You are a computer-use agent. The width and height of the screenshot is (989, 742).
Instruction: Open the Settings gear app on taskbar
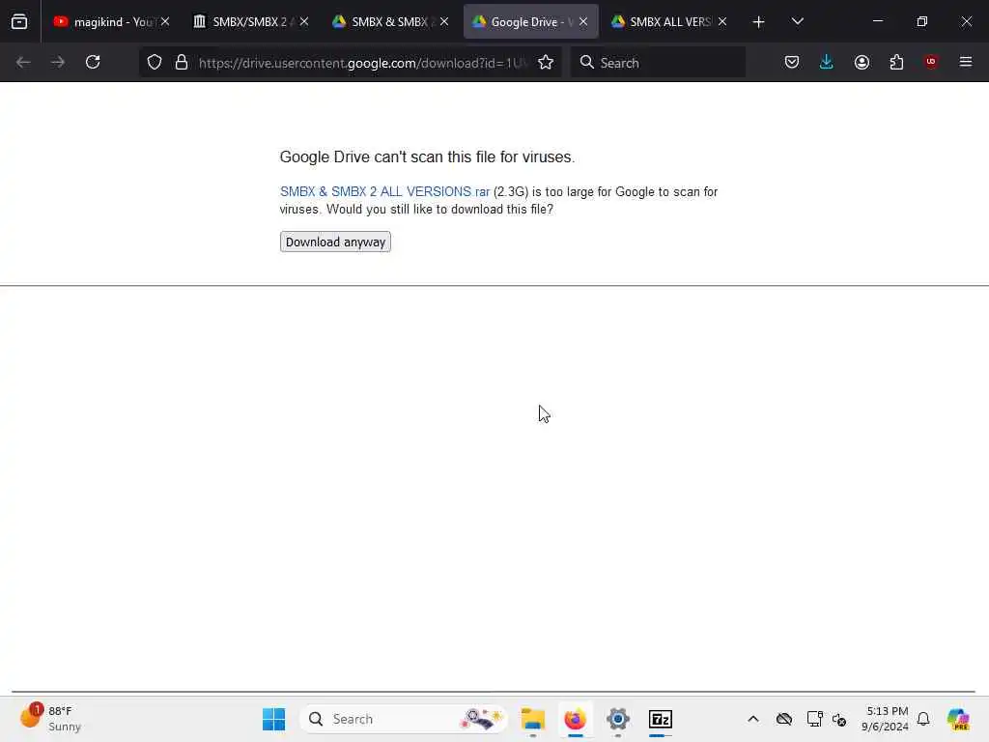tap(618, 719)
